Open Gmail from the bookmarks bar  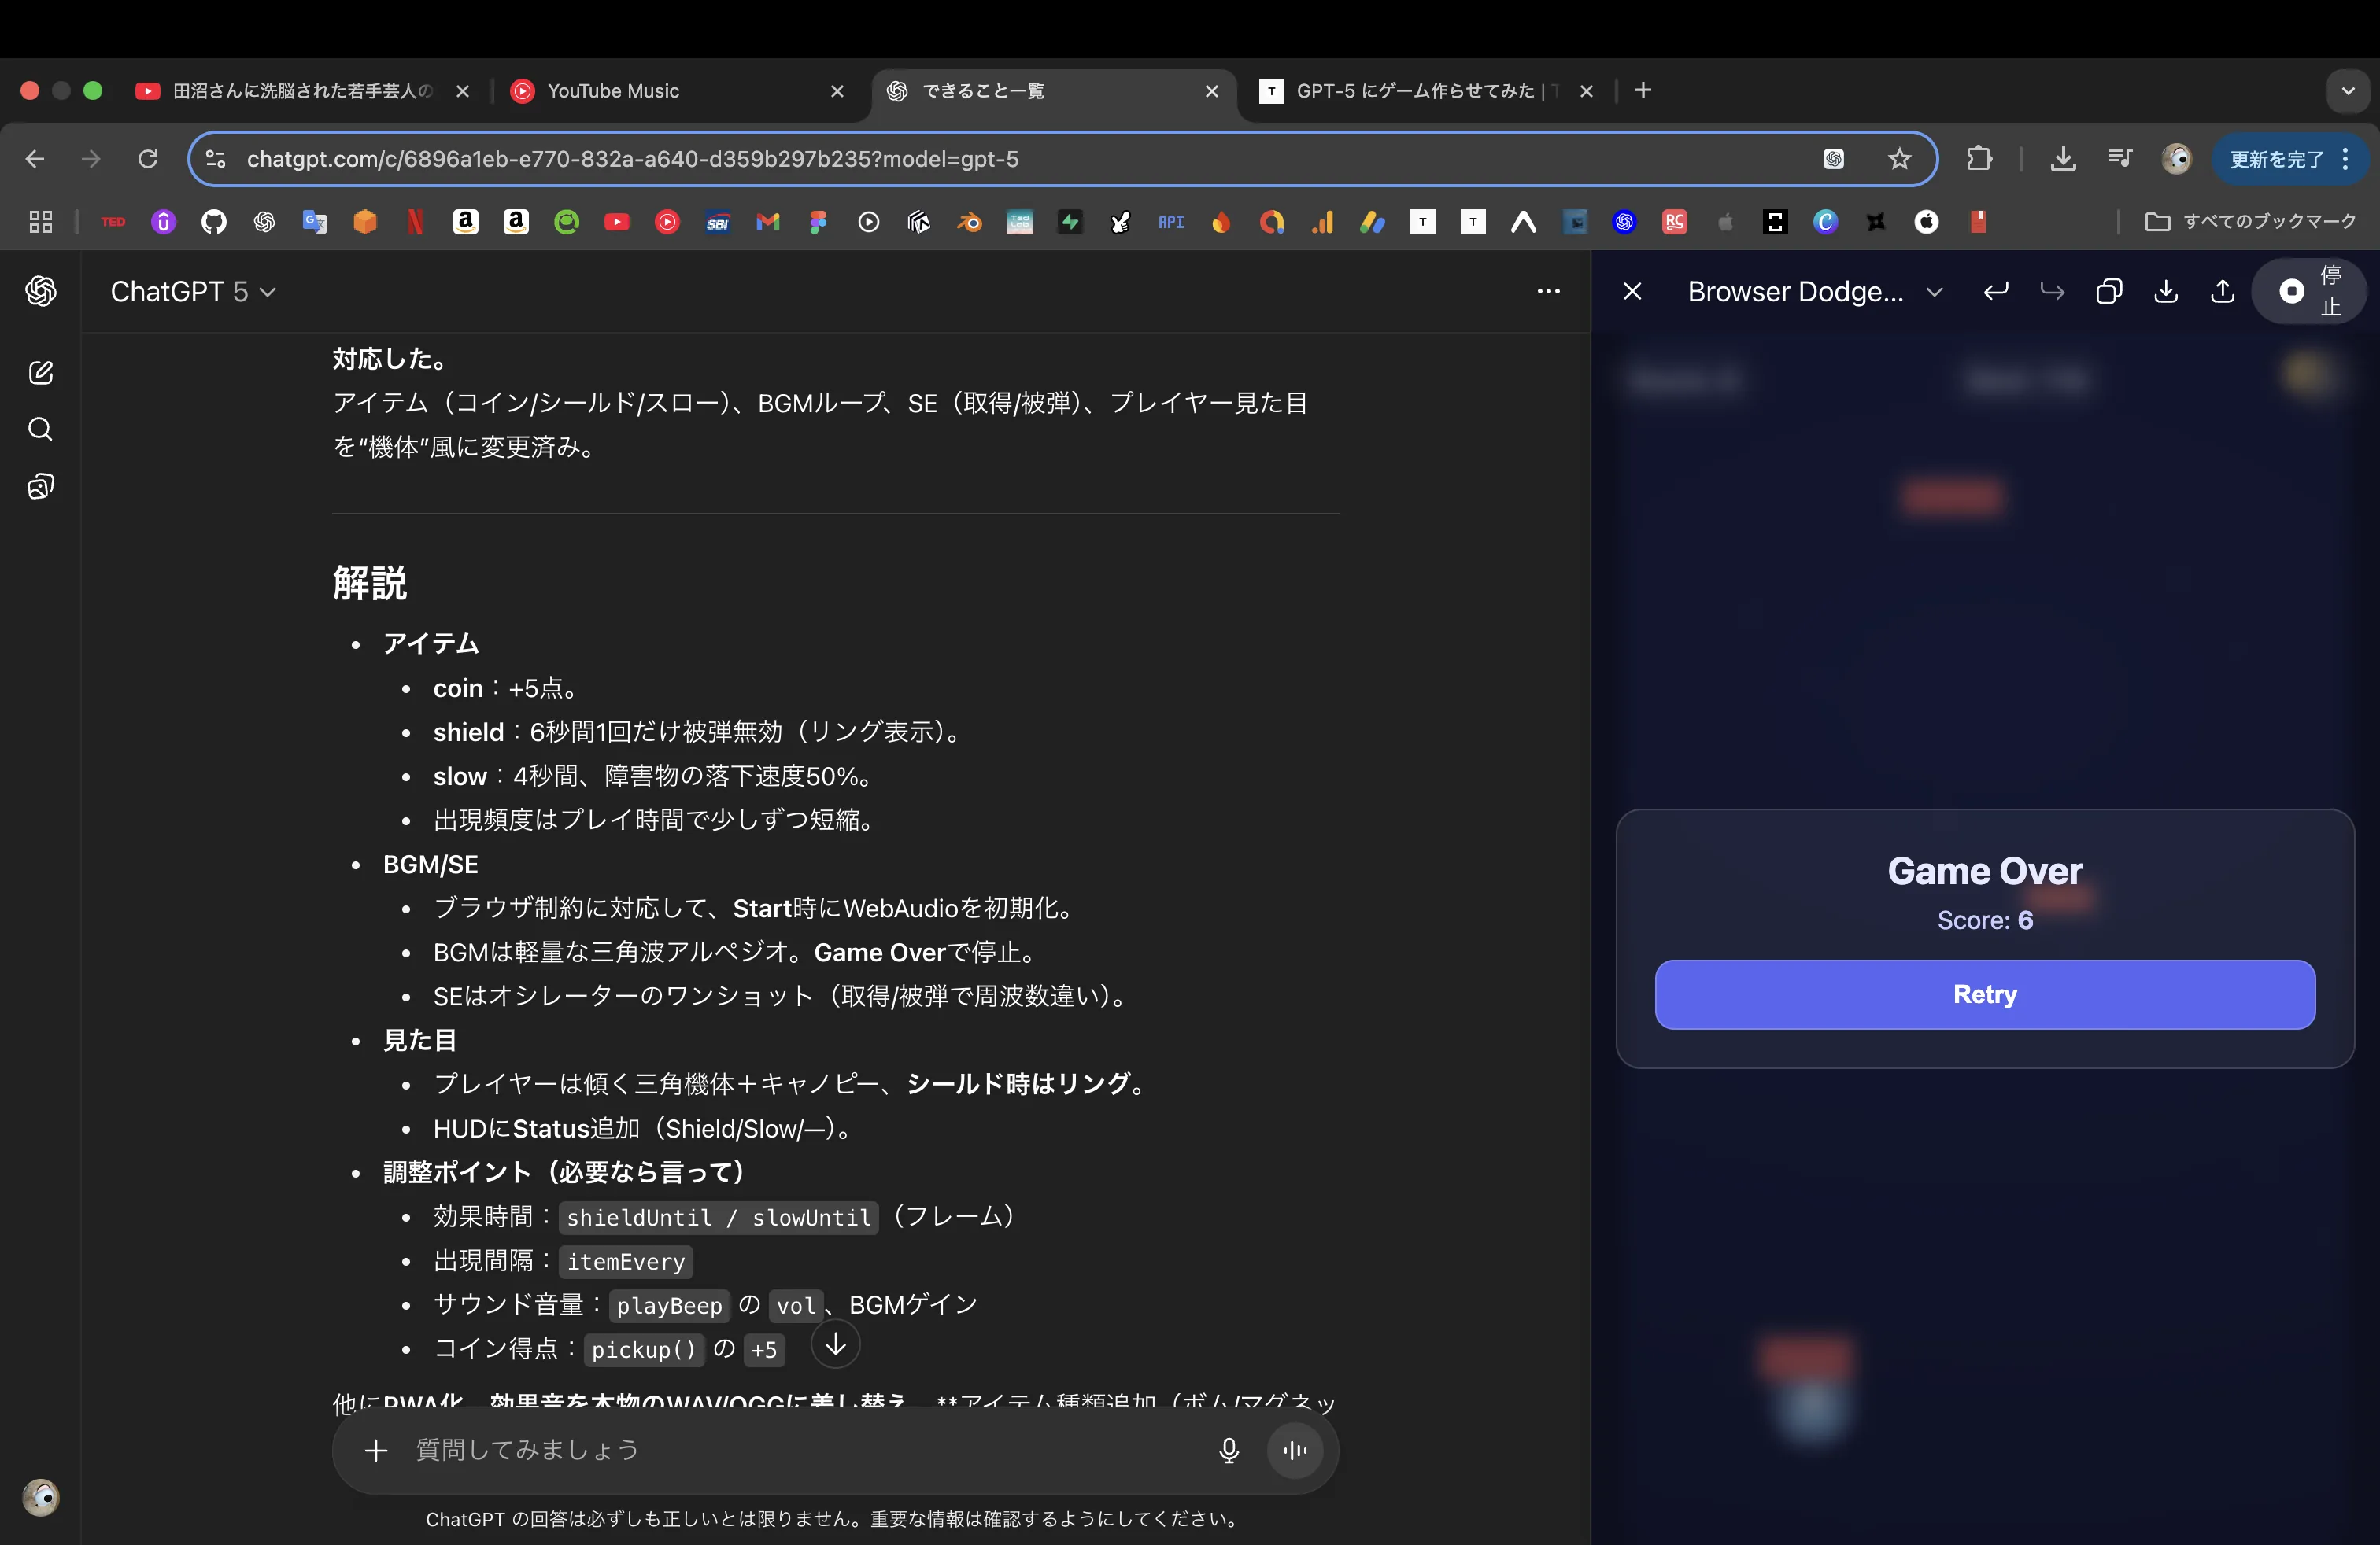tap(768, 222)
